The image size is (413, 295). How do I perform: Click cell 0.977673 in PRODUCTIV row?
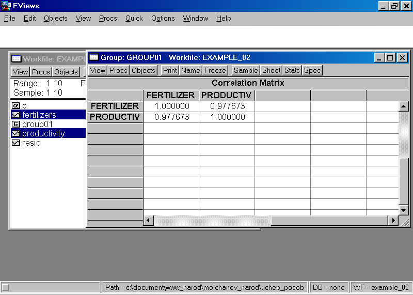pyautogui.click(x=171, y=117)
